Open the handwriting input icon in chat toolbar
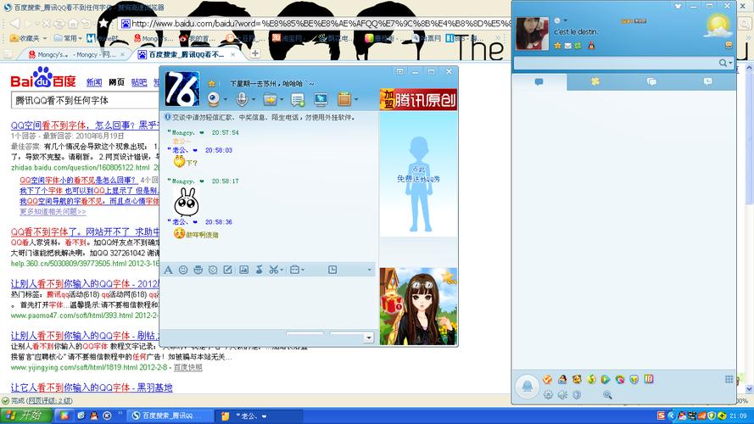 click(227, 271)
